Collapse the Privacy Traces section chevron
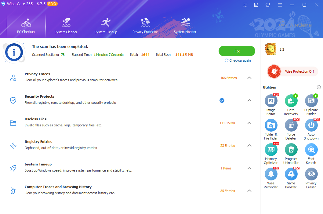 [x=249, y=78]
